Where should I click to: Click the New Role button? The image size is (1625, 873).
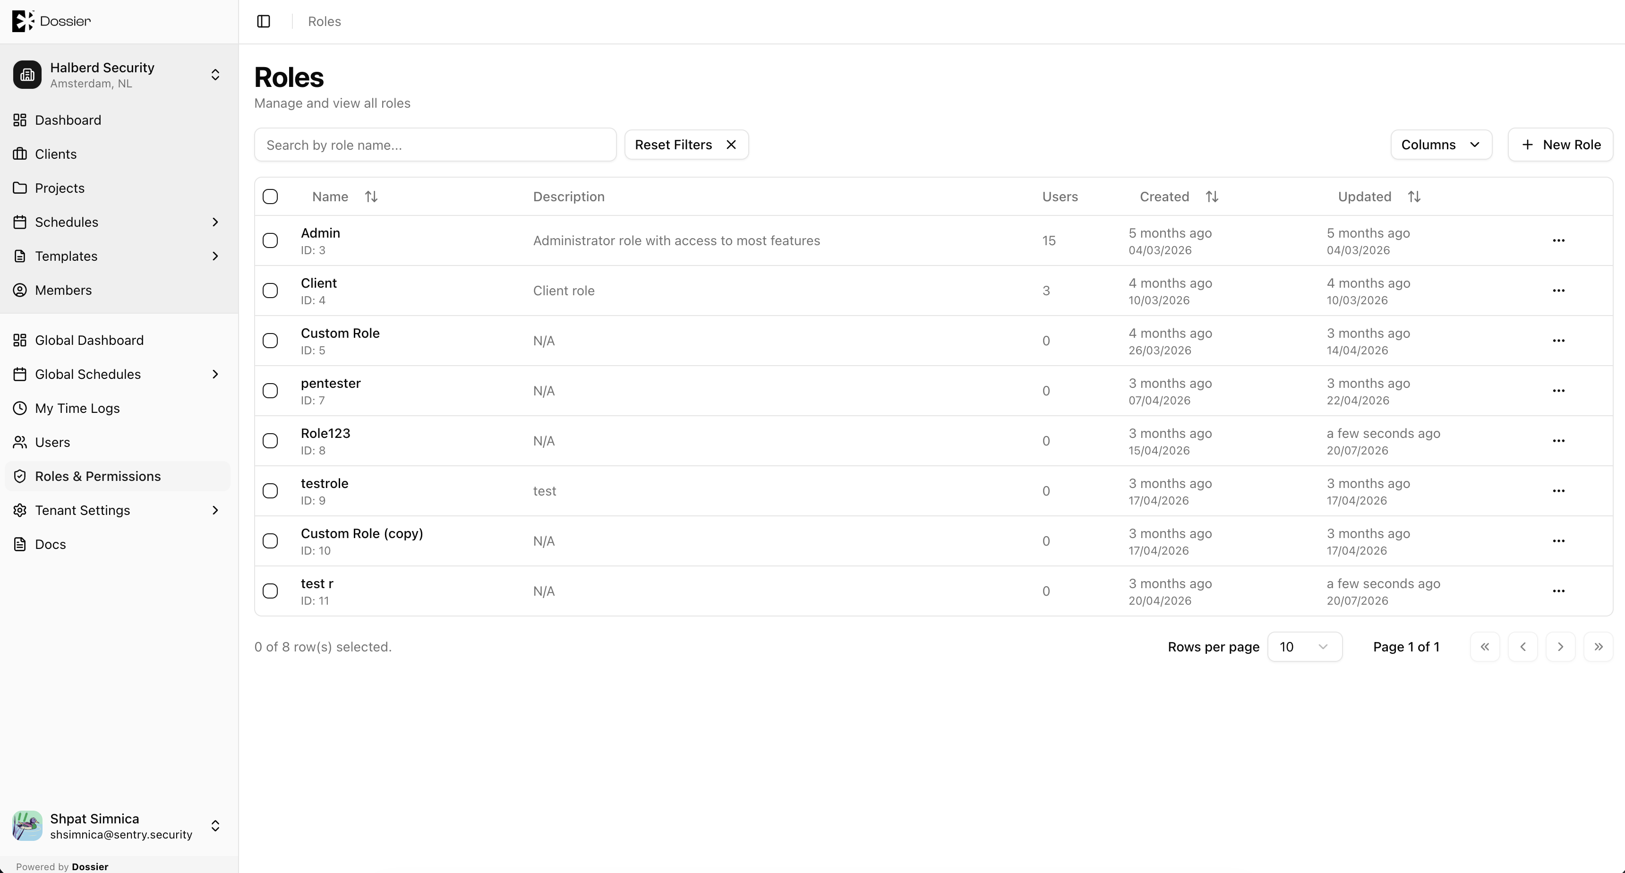click(x=1560, y=145)
